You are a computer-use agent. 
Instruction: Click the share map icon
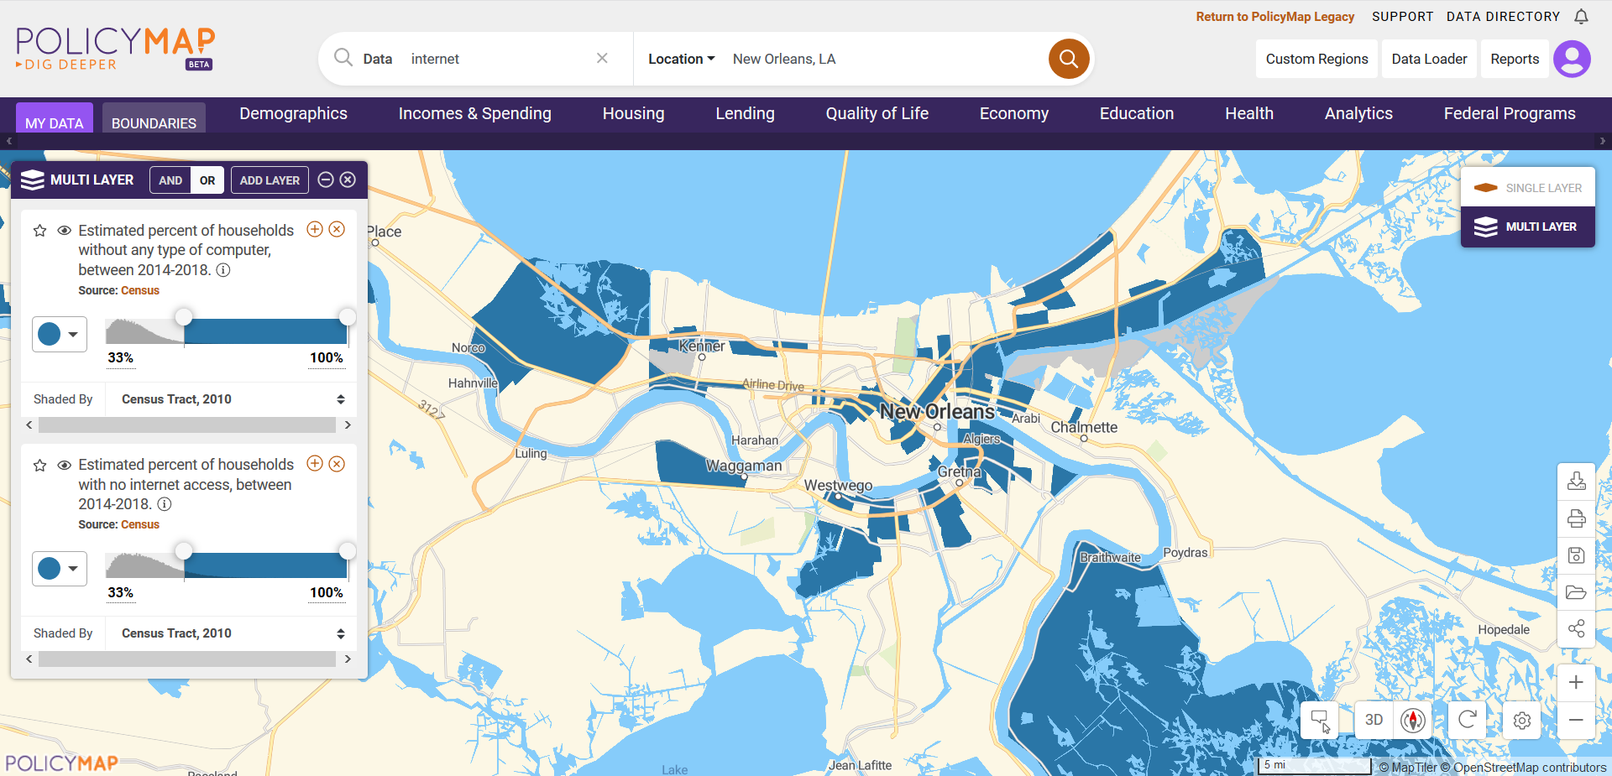(1576, 629)
